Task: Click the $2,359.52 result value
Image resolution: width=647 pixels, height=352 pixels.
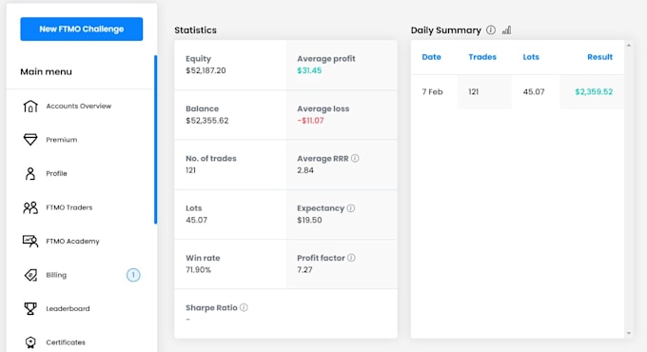Action: pos(594,91)
